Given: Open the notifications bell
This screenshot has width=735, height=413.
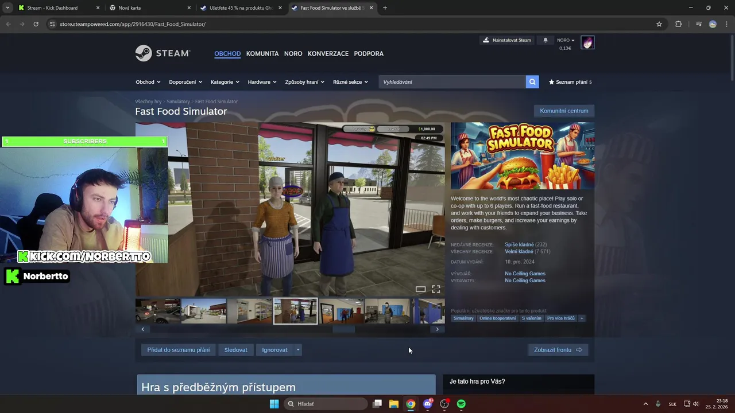Looking at the screenshot, I should click(545, 40).
